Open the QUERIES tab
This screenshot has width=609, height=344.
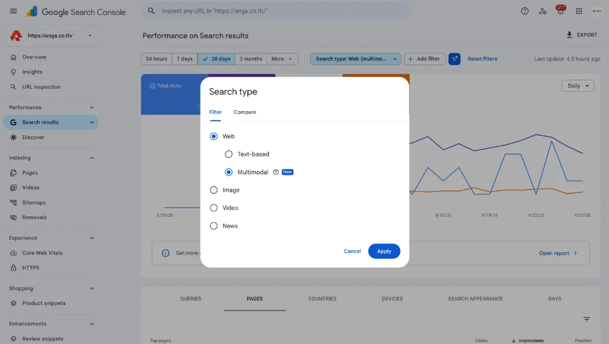tap(191, 298)
